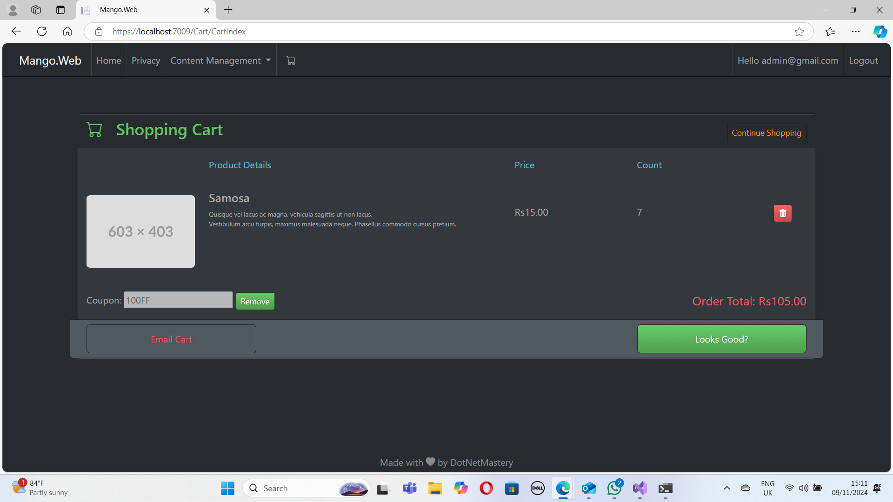Viewport: 893px width, 502px height.
Task: Click the Mango.Web home logo text
Action: pos(50,60)
